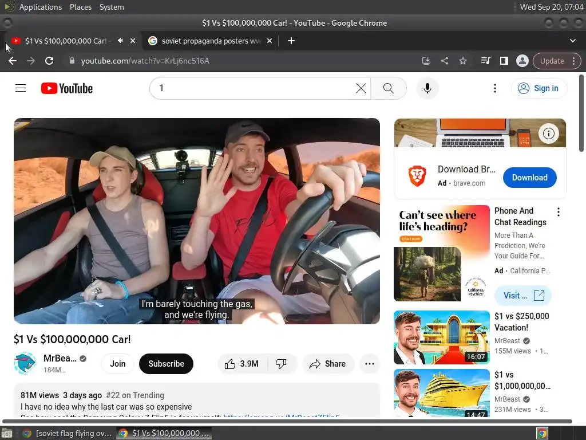Share the video
The image size is (586, 440).
point(328,364)
